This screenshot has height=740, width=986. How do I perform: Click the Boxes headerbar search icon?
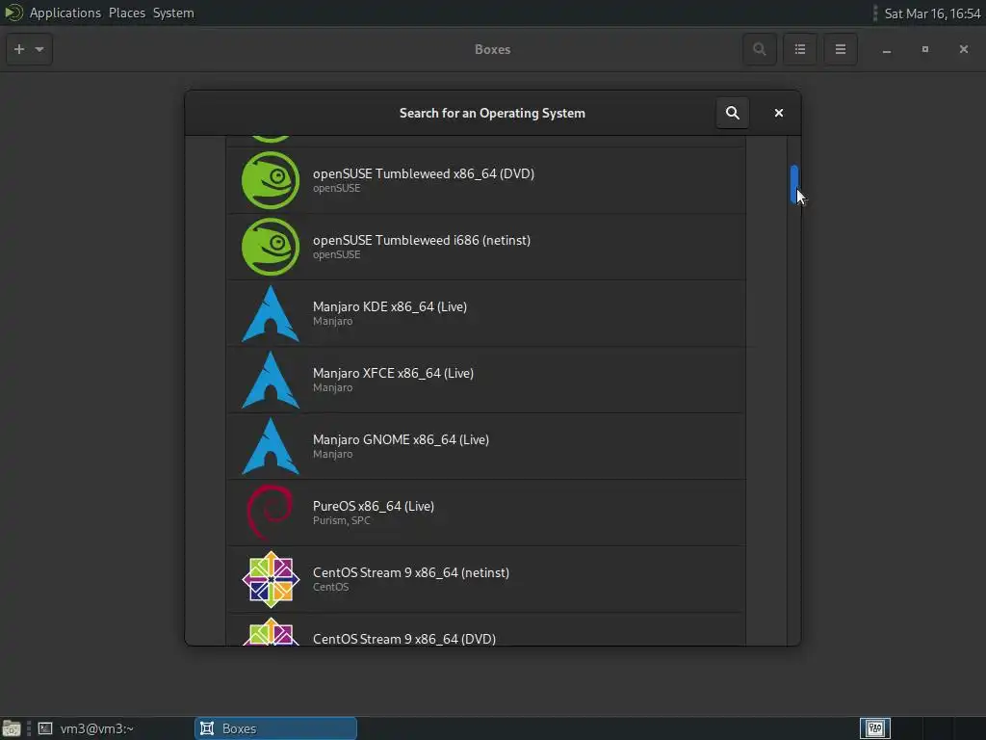click(x=759, y=49)
